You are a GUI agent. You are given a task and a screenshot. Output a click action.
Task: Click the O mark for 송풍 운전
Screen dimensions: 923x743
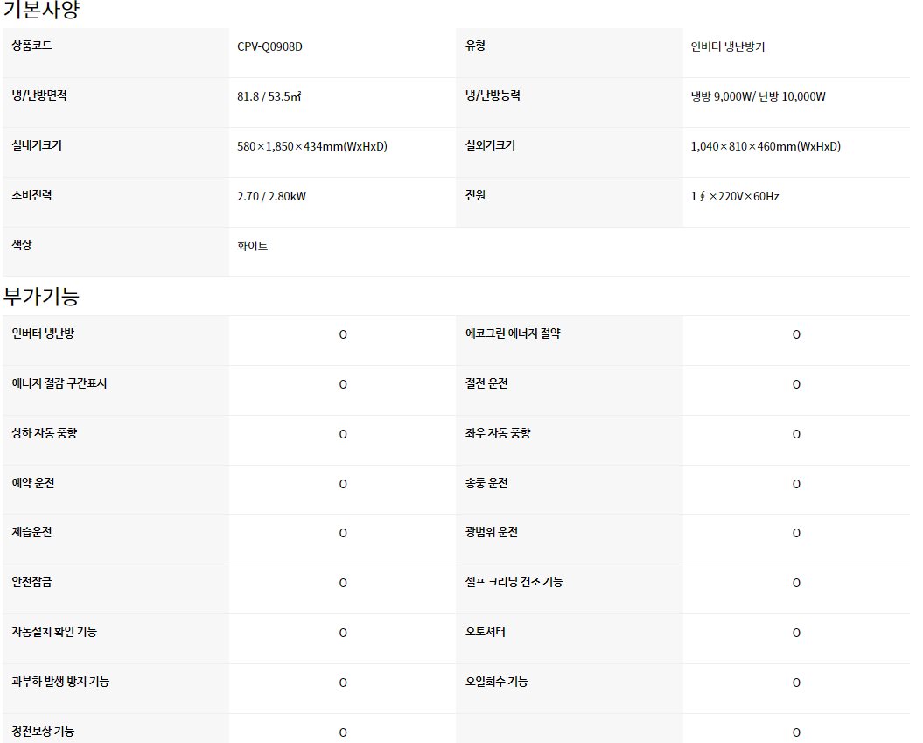pos(796,484)
